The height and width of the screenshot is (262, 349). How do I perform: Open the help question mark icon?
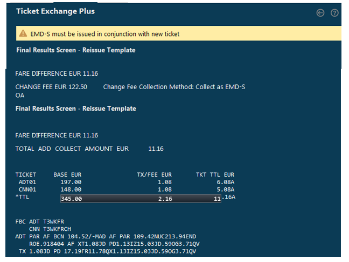click(x=334, y=13)
